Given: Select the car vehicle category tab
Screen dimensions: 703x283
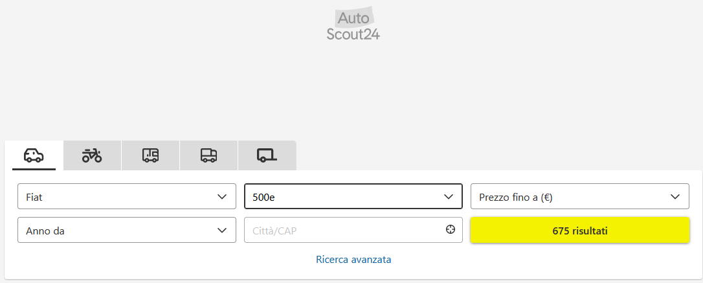Looking at the screenshot, I should [x=34, y=155].
